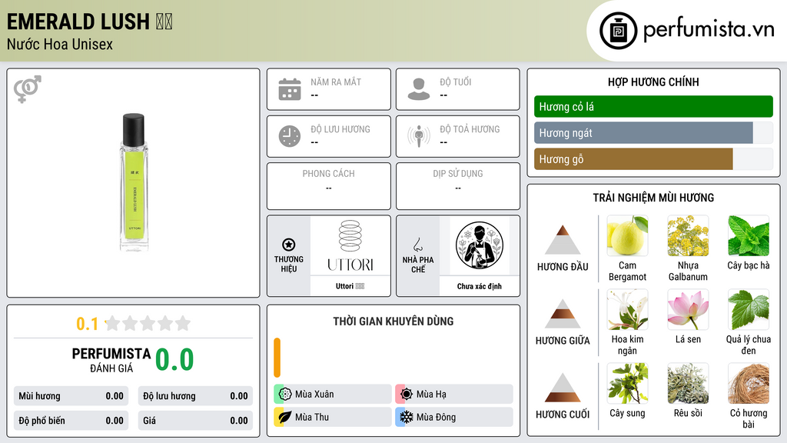Click the Cam Bergamot note thumbnail
787x443 pixels.
[x=627, y=236]
